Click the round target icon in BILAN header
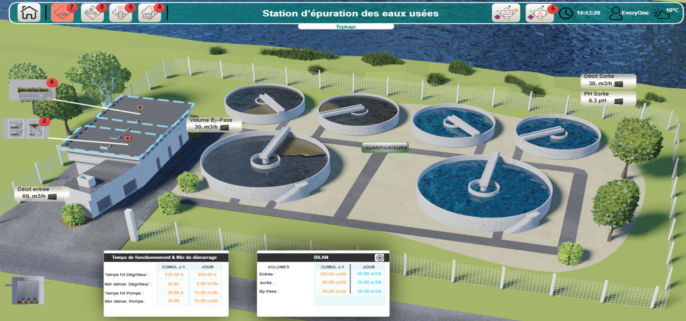This screenshot has height=321, width=686. tap(379, 258)
